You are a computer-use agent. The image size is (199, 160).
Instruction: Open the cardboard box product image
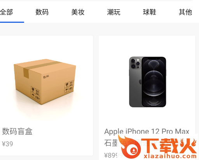[x=45, y=82]
